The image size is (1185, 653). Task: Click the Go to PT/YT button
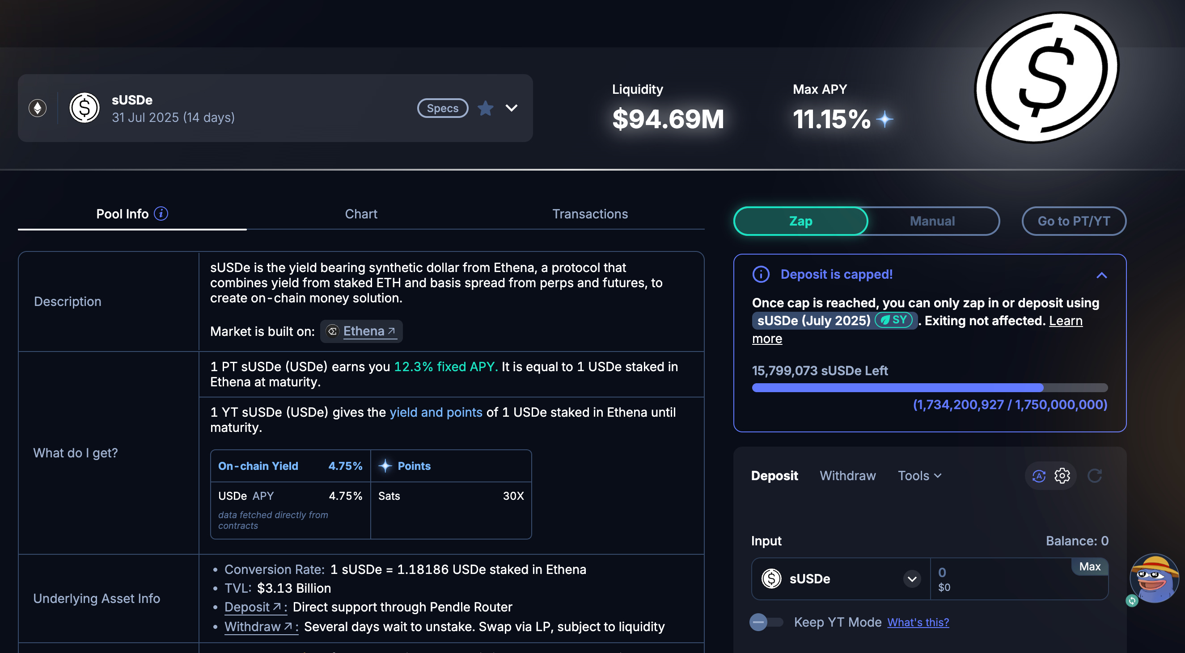1074,221
